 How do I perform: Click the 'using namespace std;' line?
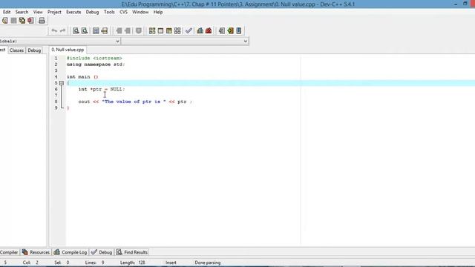click(96, 65)
